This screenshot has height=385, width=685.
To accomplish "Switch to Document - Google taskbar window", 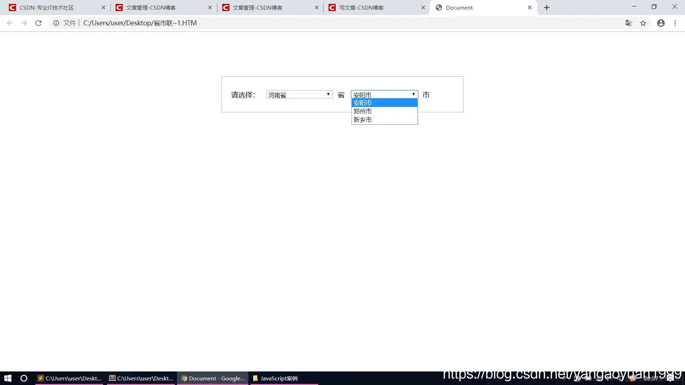I will 212,378.
